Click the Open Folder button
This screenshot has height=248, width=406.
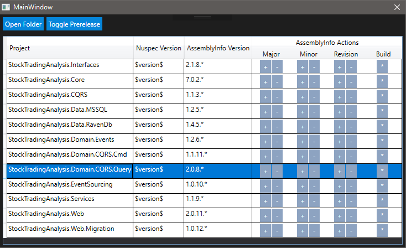click(x=23, y=24)
